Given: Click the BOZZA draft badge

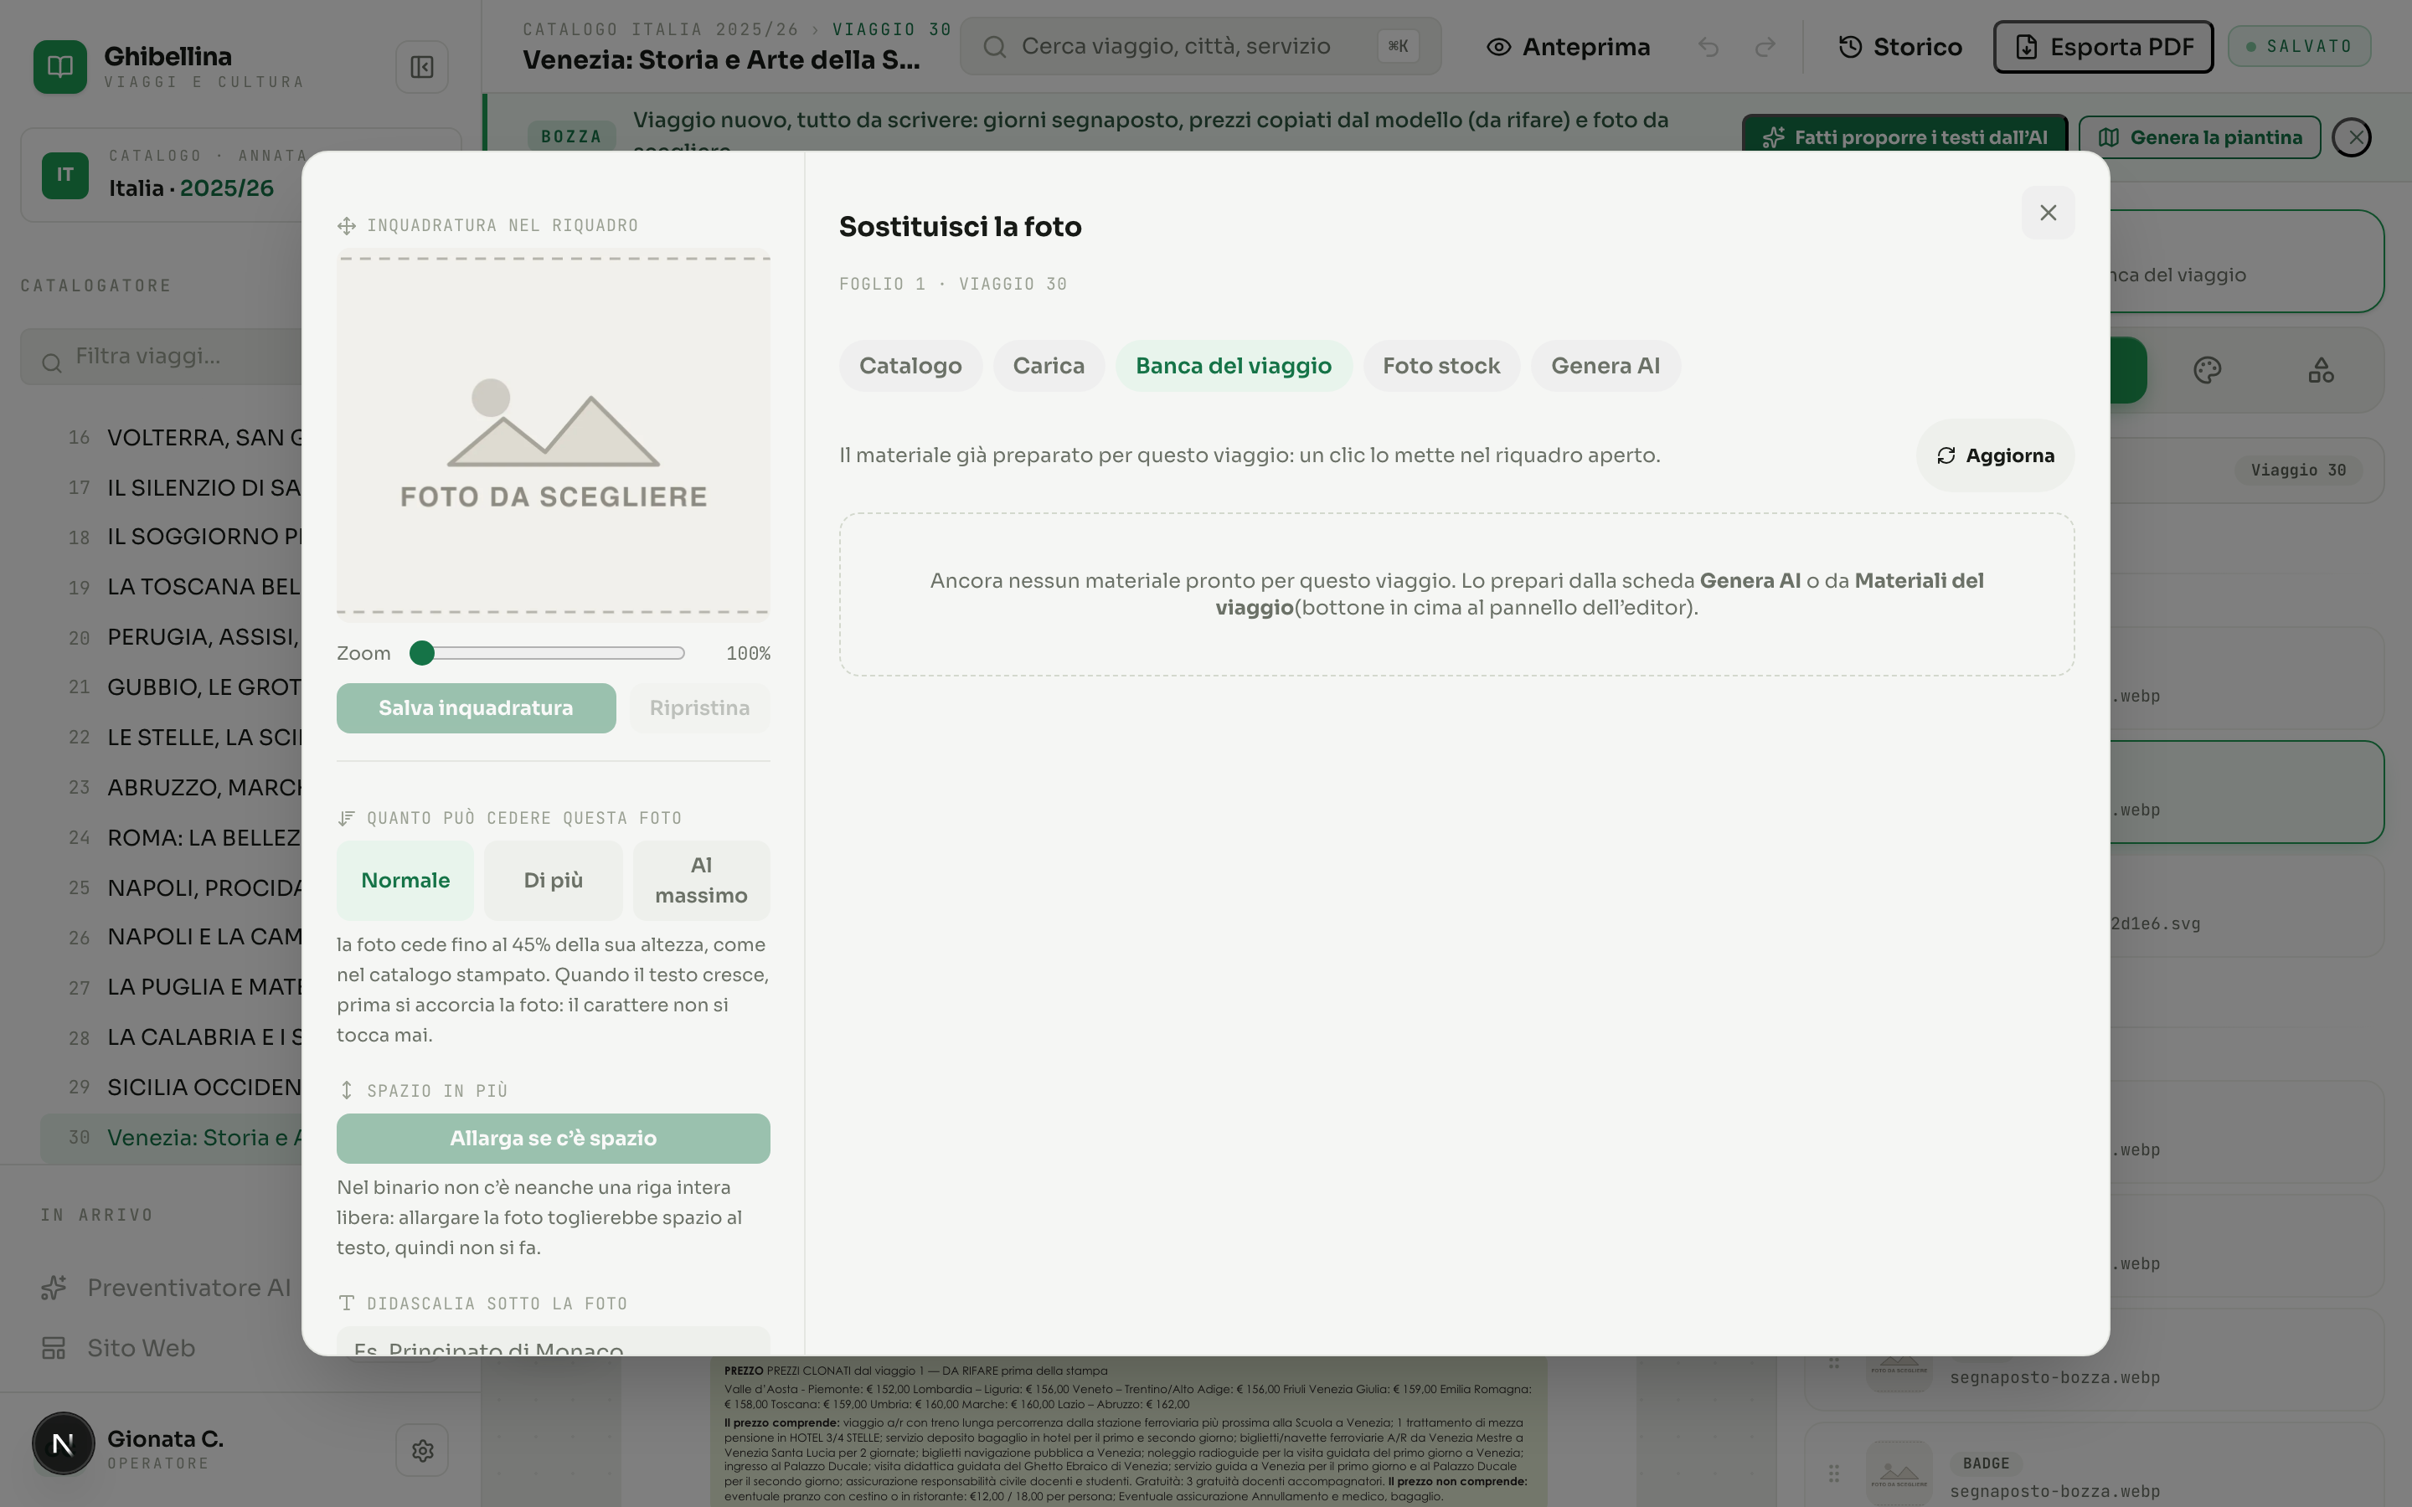Looking at the screenshot, I should click(571, 136).
